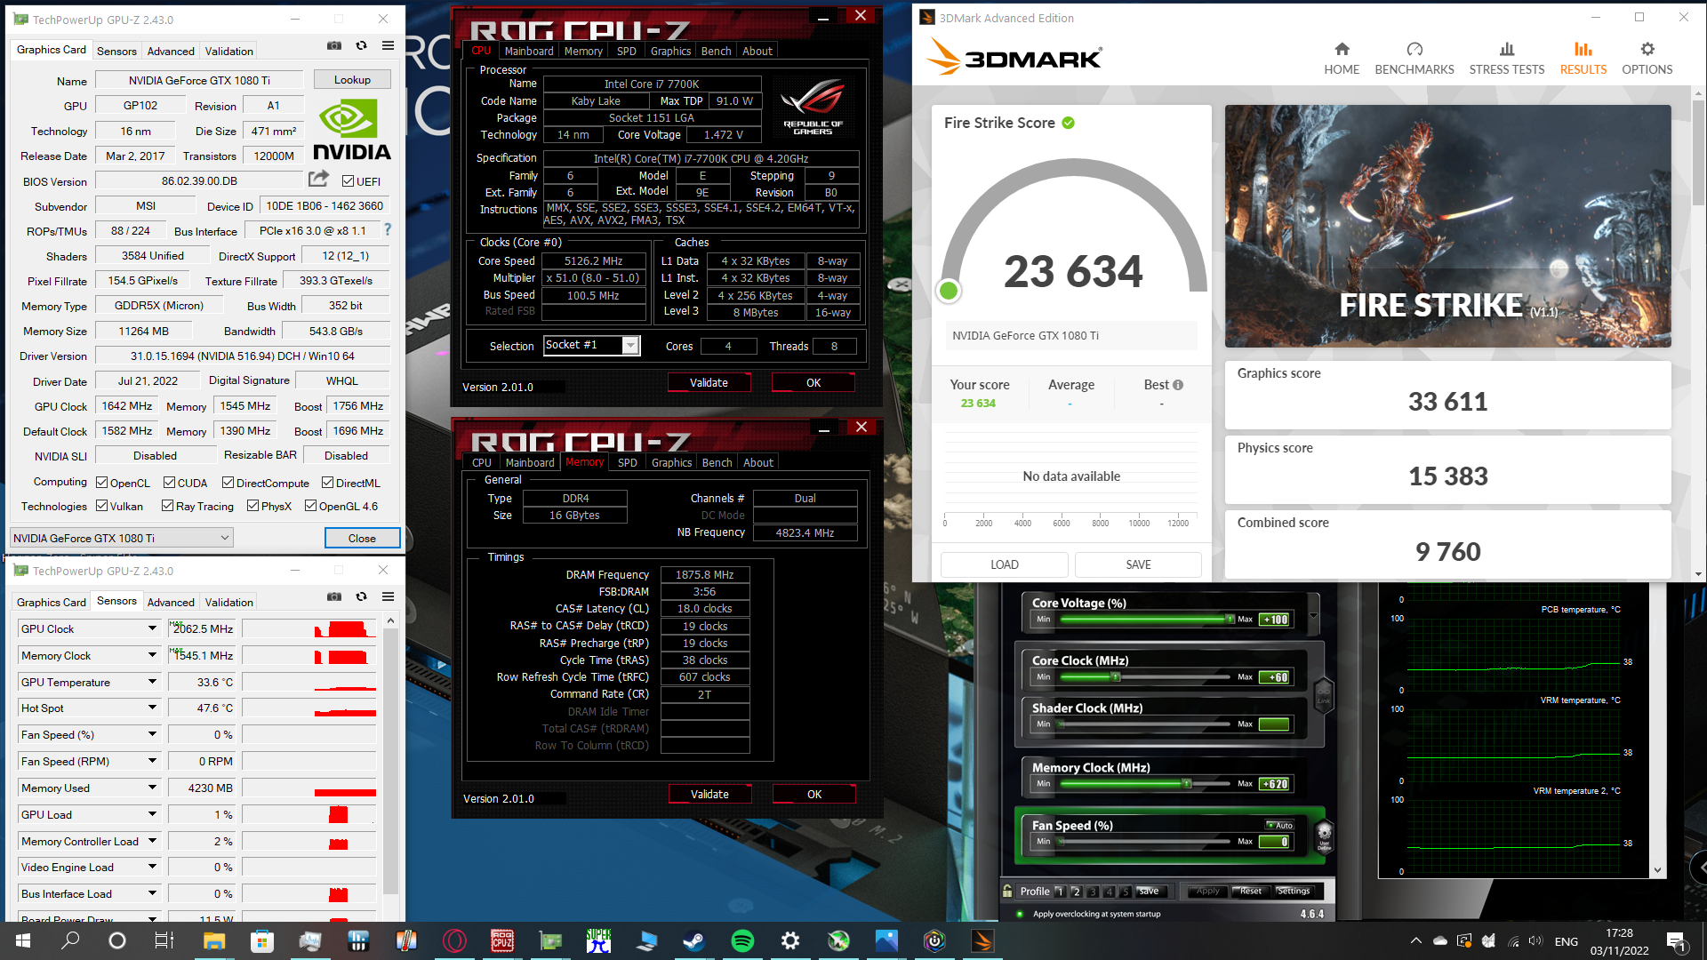Open 3DMark RESULTS section
This screenshot has height=960, width=1707.
(1583, 59)
